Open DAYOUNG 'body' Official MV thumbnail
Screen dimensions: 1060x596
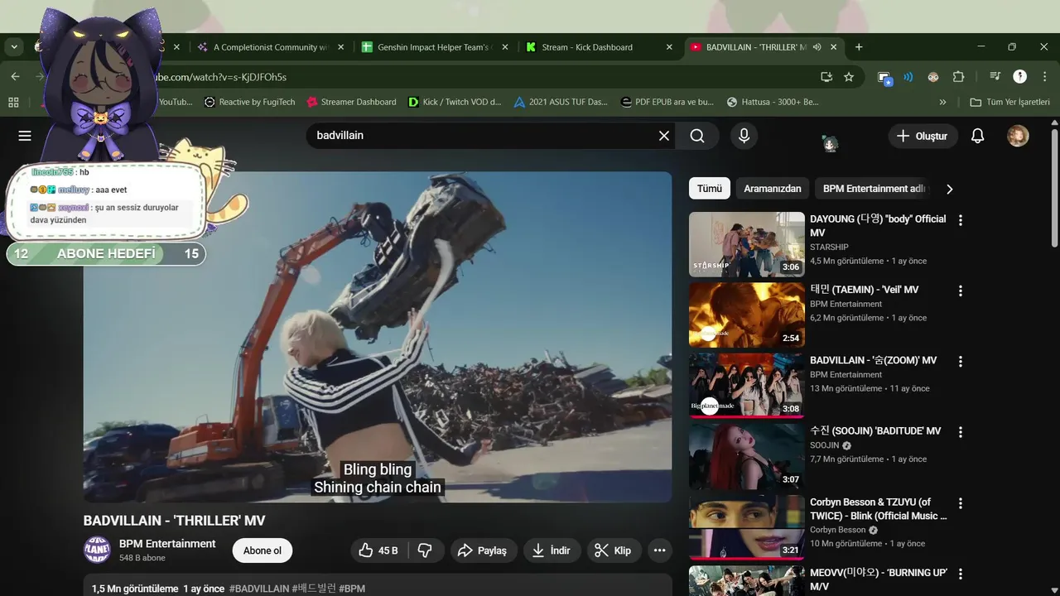point(746,244)
